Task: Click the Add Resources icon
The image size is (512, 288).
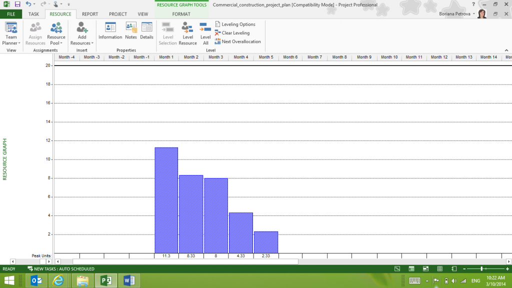Action: click(82, 28)
